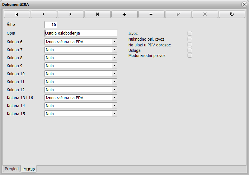Confirm changes with the checkmark button
Viewport: 249px width, 175px height.
coord(178,14)
